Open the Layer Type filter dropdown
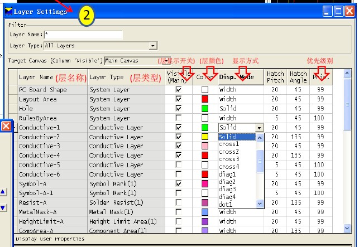 pos(153,46)
